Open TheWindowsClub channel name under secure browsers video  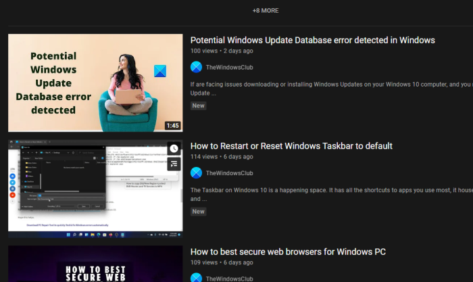(229, 279)
